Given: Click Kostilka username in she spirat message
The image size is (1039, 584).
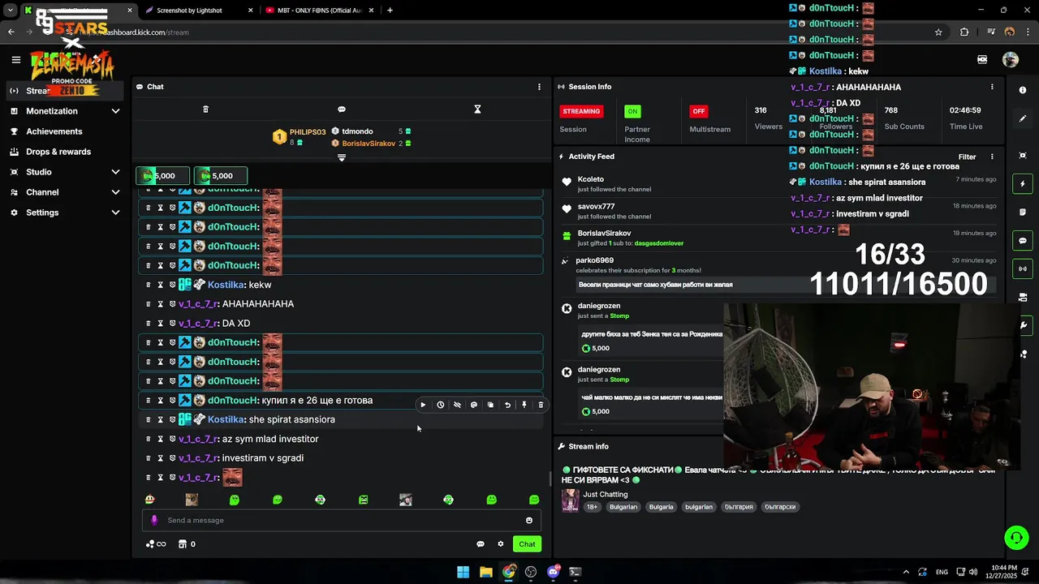Looking at the screenshot, I should pyautogui.click(x=226, y=419).
